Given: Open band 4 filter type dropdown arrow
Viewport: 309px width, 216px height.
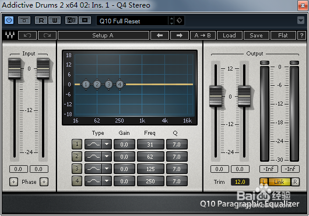Looking at the screenshot, I should [107, 181].
